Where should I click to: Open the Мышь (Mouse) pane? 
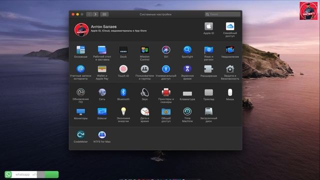[x=230, y=92]
